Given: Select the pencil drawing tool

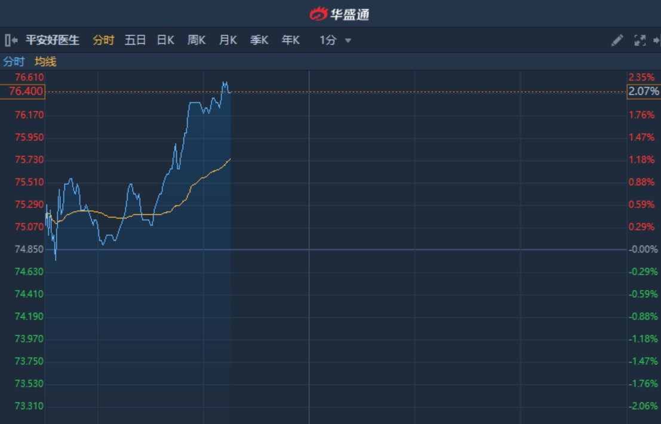Looking at the screenshot, I should tap(617, 41).
